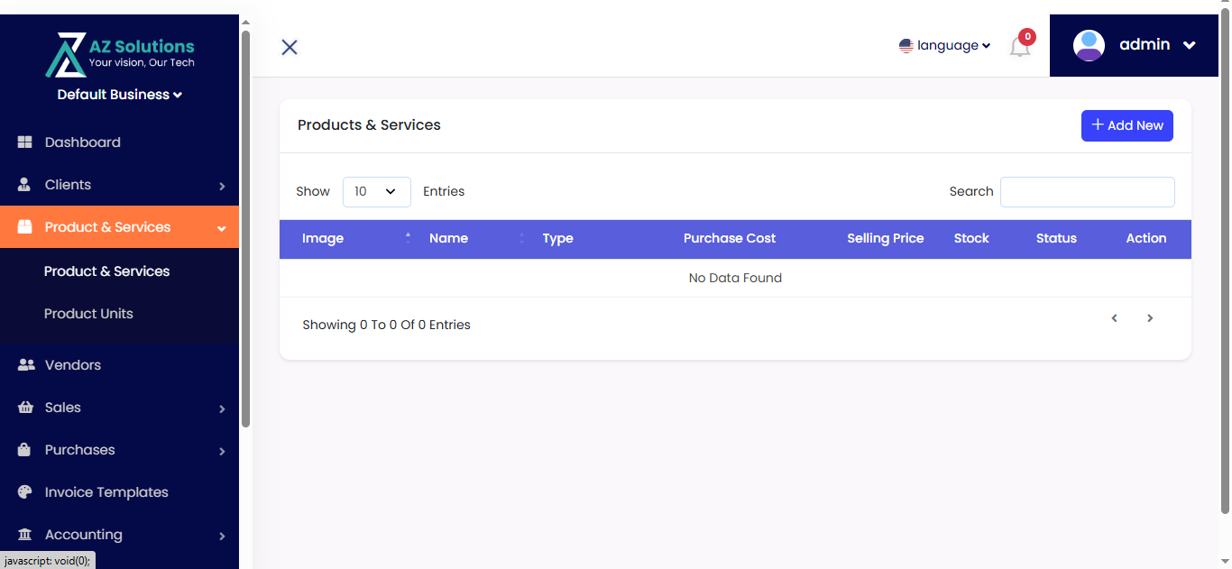Click the AZ Solutions logo

[120, 54]
